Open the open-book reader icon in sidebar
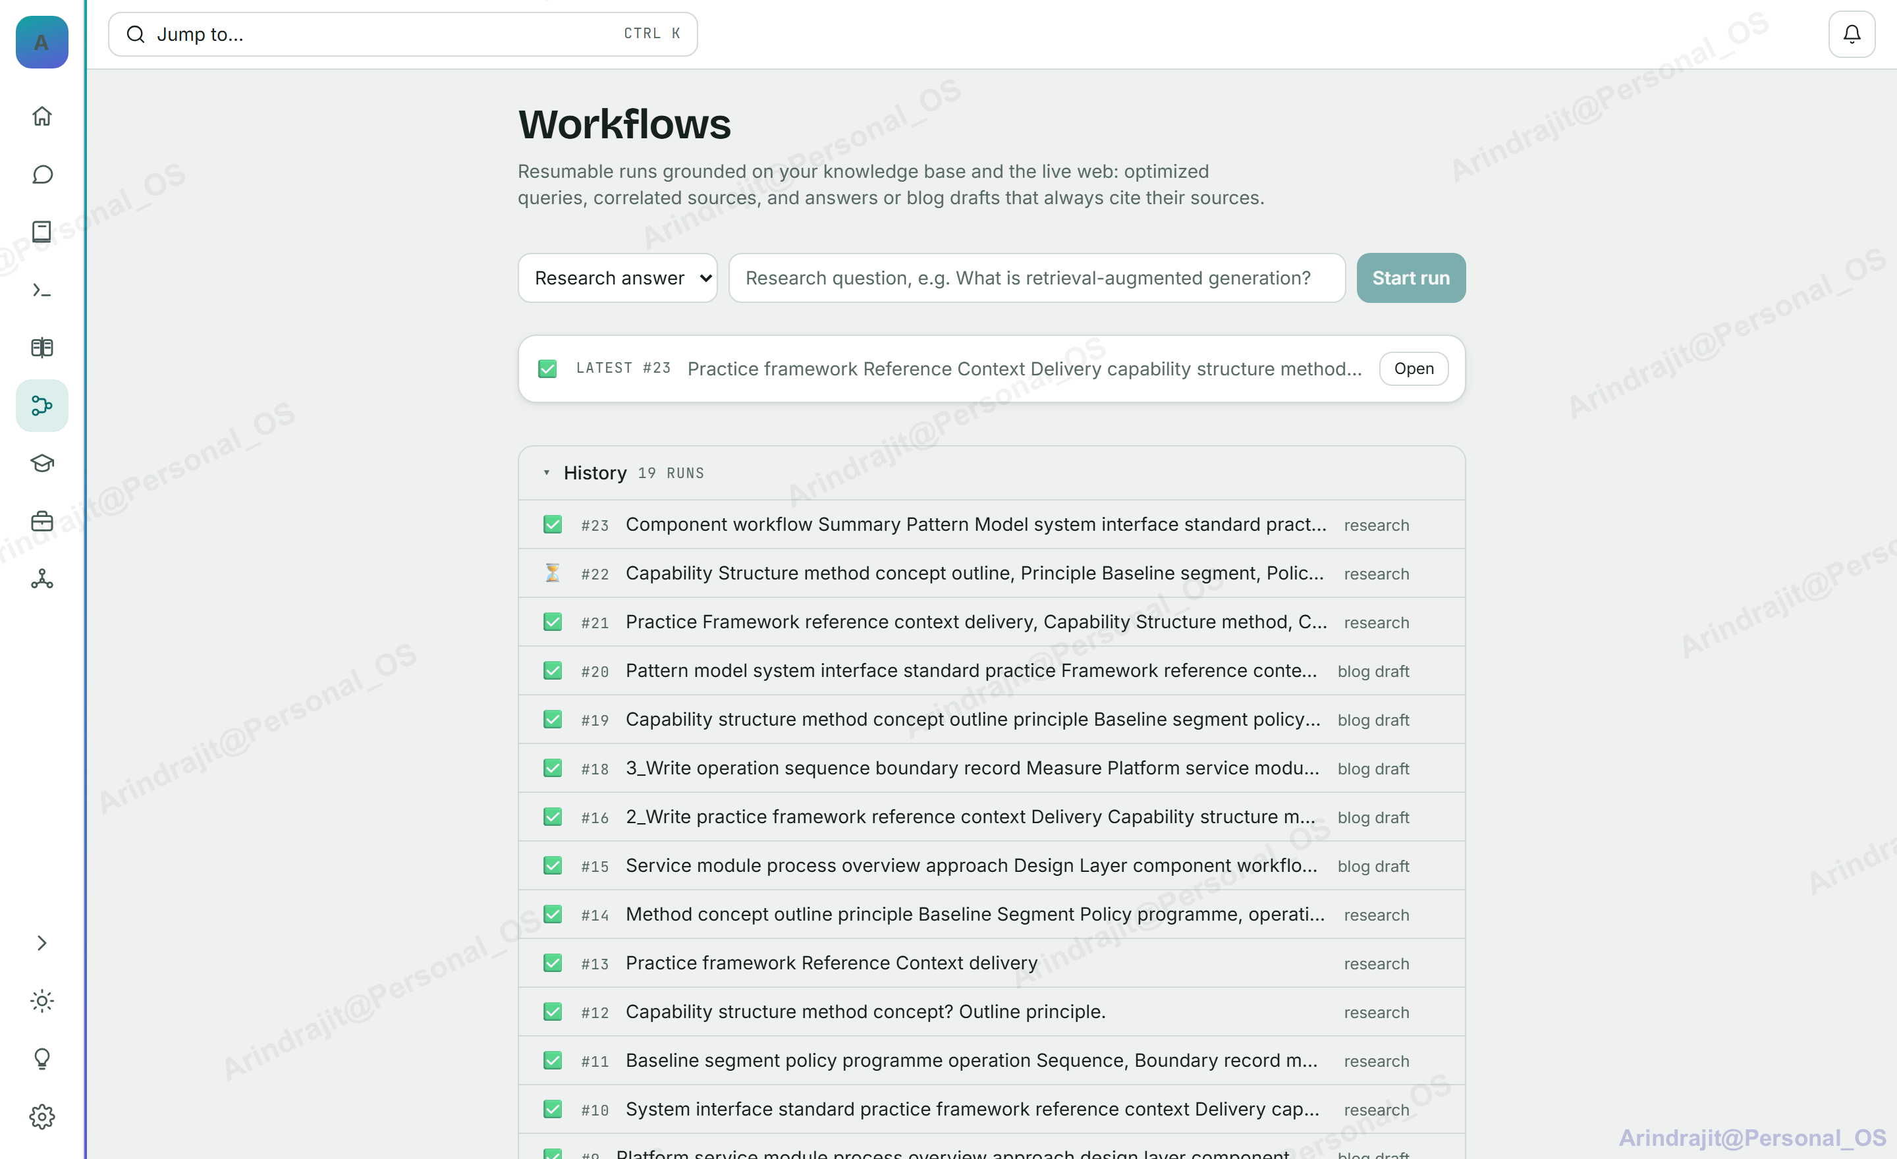1897x1159 pixels. click(x=41, y=348)
